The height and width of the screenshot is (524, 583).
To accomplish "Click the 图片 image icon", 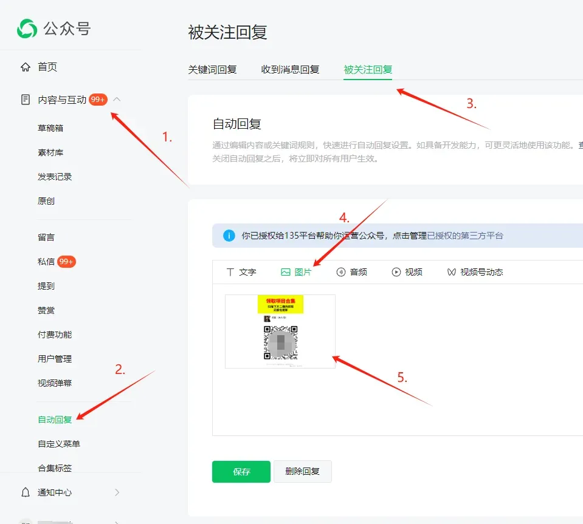I will (286, 272).
